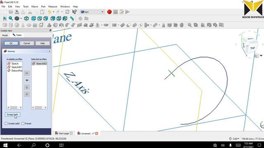Click the Help button in Tasks
The image size is (264, 148).
[42, 43]
